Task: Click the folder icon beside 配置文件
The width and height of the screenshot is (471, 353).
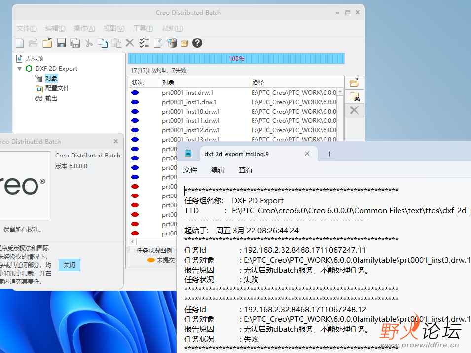Action: [x=39, y=88]
